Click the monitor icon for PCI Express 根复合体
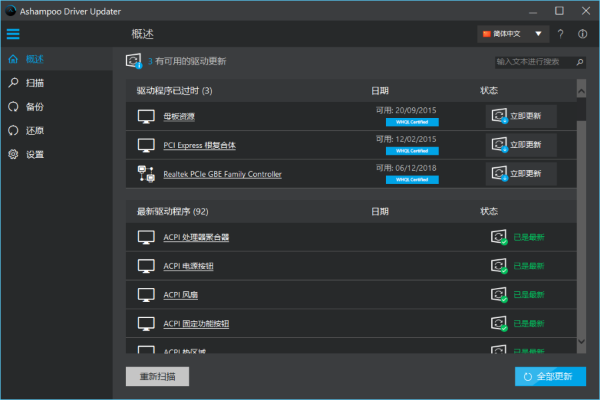This screenshot has height=400, width=600. [146, 145]
